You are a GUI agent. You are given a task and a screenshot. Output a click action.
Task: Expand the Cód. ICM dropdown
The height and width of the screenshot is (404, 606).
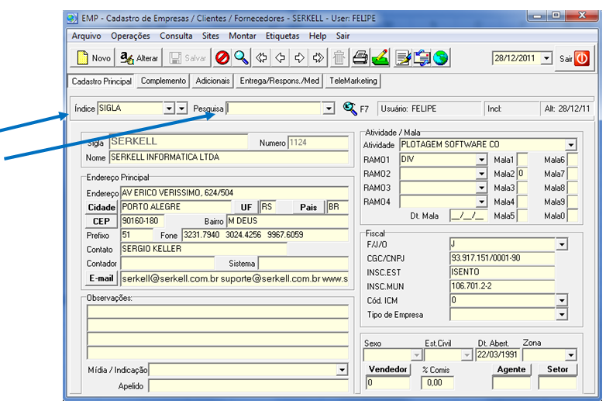pyautogui.click(x=562, y=300)
